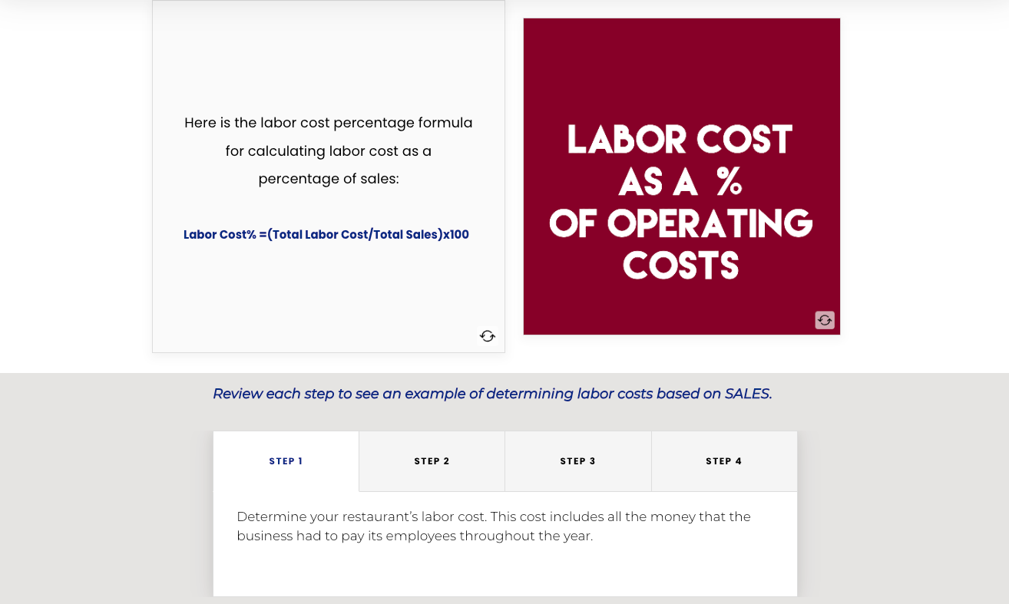Click the 'Determine your restaurant's labor cost' sentence
The width and height of the screenshot is (1009, 604).
pyautogui.click(x=362, y=517)
